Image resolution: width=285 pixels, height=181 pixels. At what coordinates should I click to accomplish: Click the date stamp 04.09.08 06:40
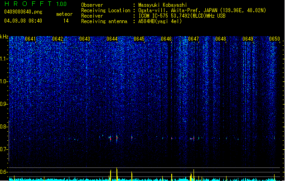23,21
